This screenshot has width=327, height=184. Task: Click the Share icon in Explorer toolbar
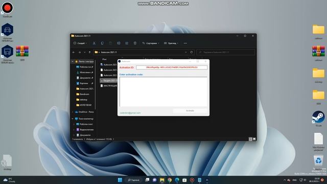tap(127, 43)
